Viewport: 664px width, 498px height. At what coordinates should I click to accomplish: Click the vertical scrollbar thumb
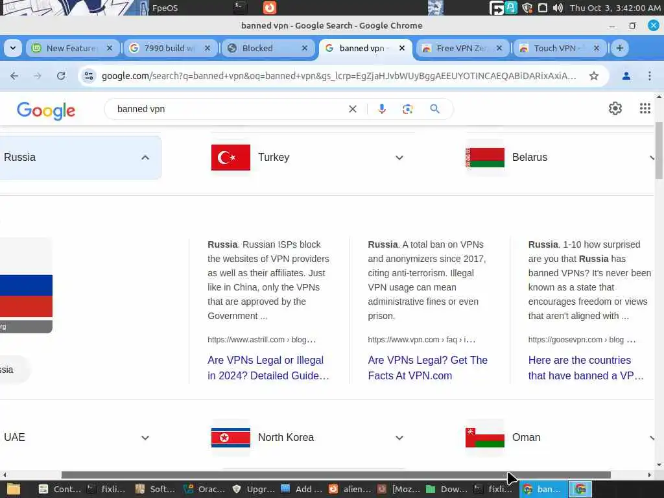[x=659, y=150]
